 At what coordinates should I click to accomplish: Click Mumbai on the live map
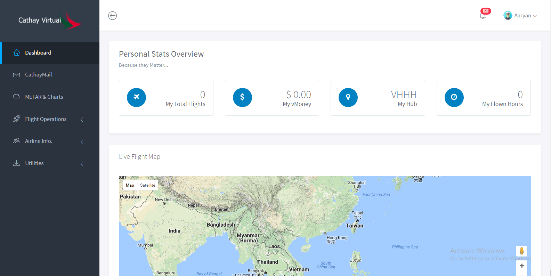[x=145, y=245]
